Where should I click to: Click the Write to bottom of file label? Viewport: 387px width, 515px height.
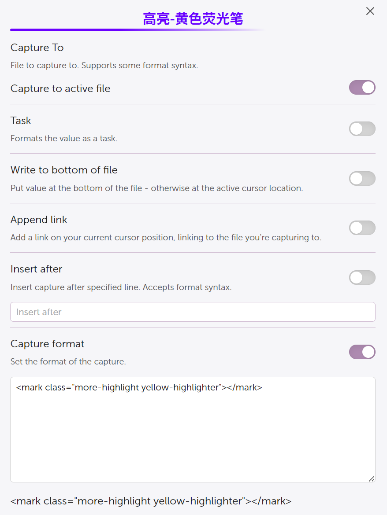click(x=64, y=170)
